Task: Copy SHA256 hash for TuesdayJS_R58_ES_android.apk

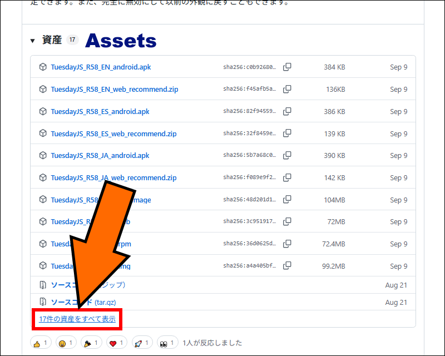Action: coord(287,111)
